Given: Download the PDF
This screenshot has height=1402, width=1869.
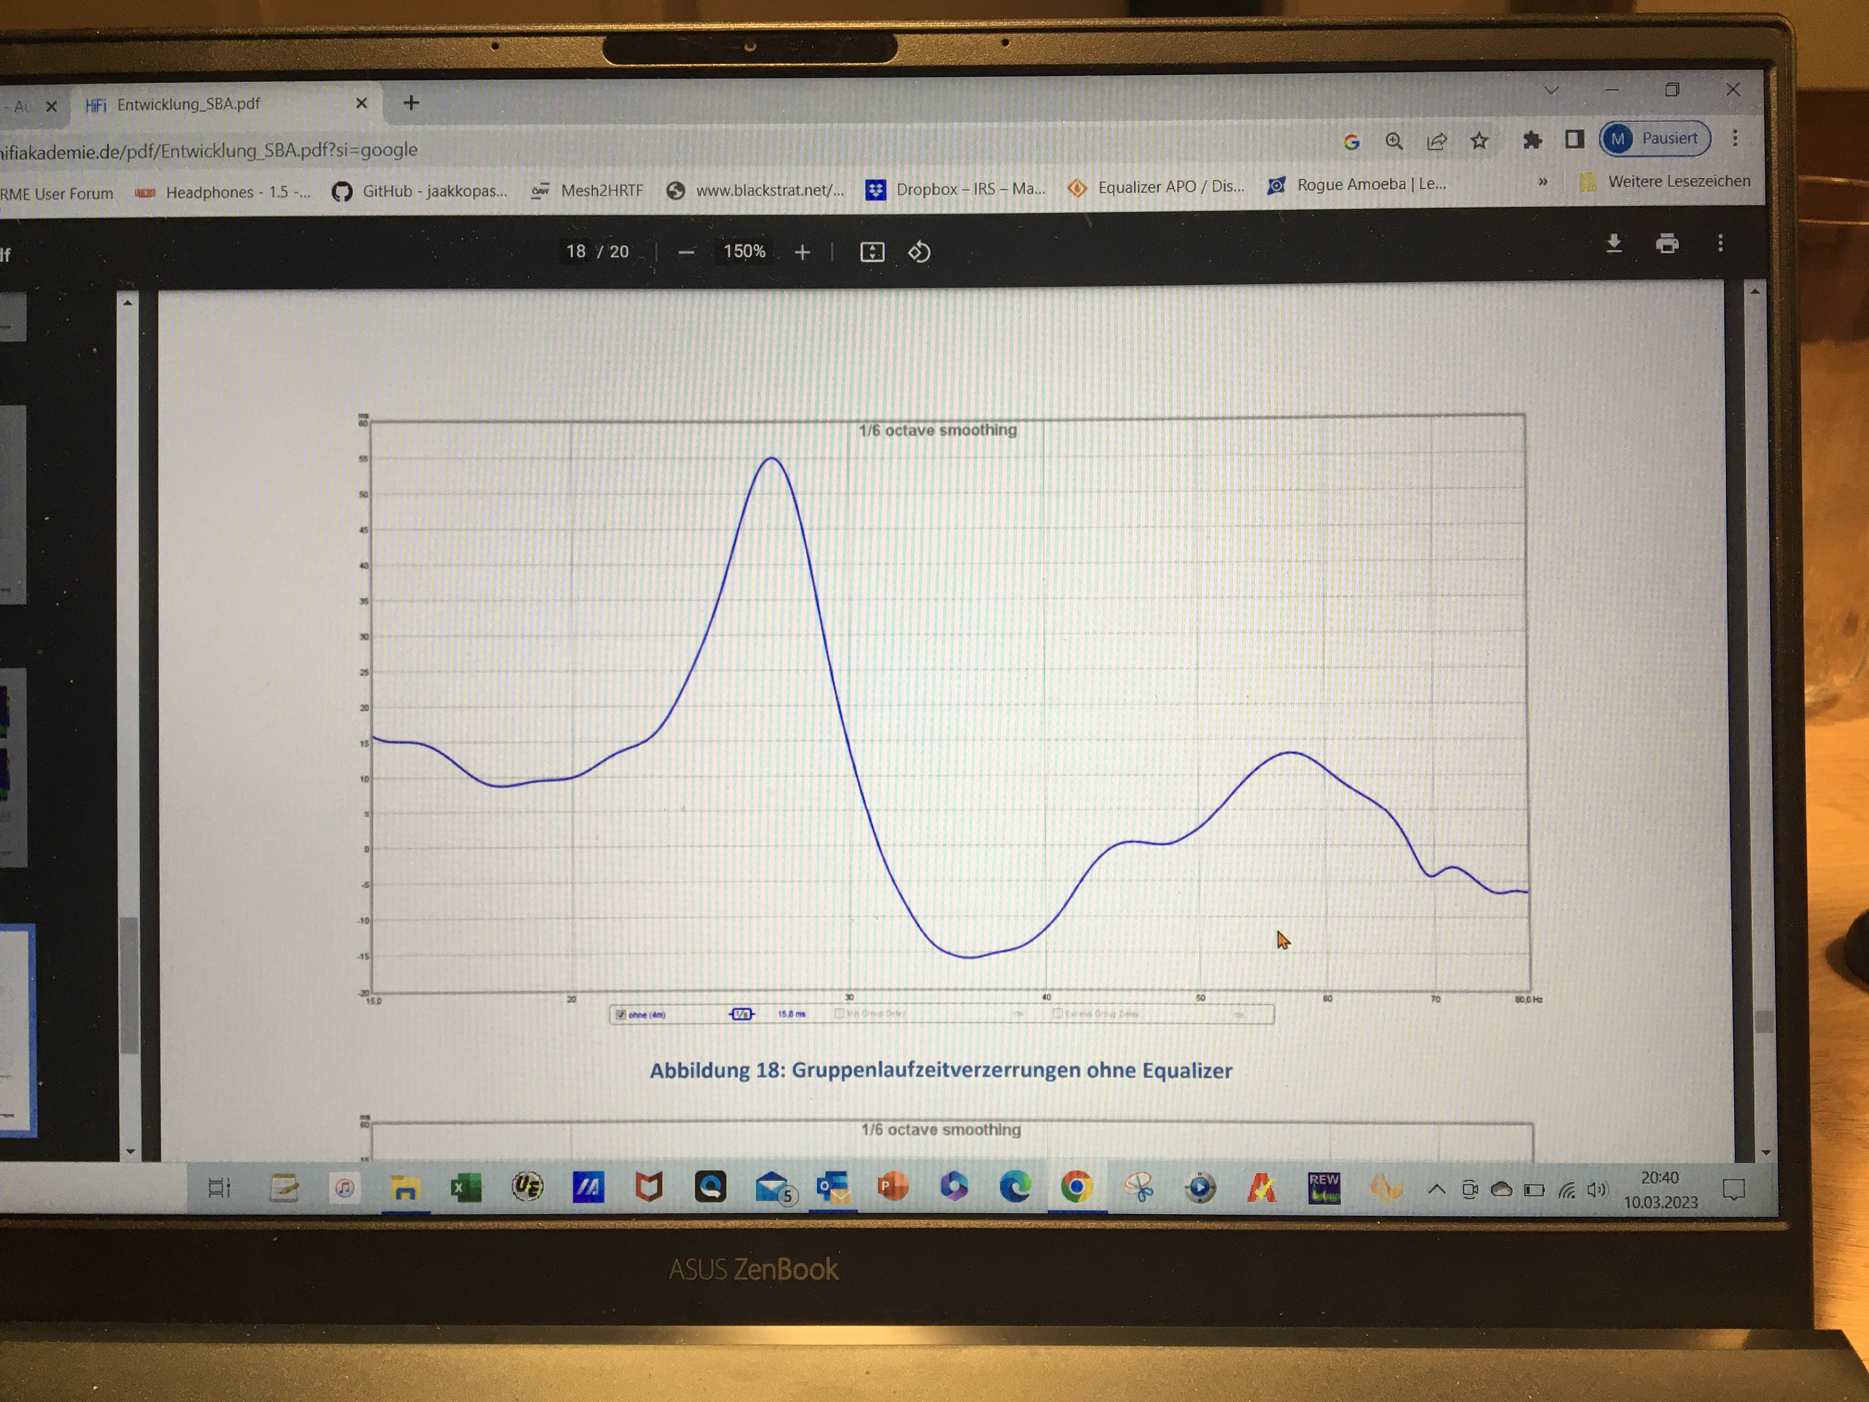Looking at the screenshot, I should click(x=1614, y=244).
